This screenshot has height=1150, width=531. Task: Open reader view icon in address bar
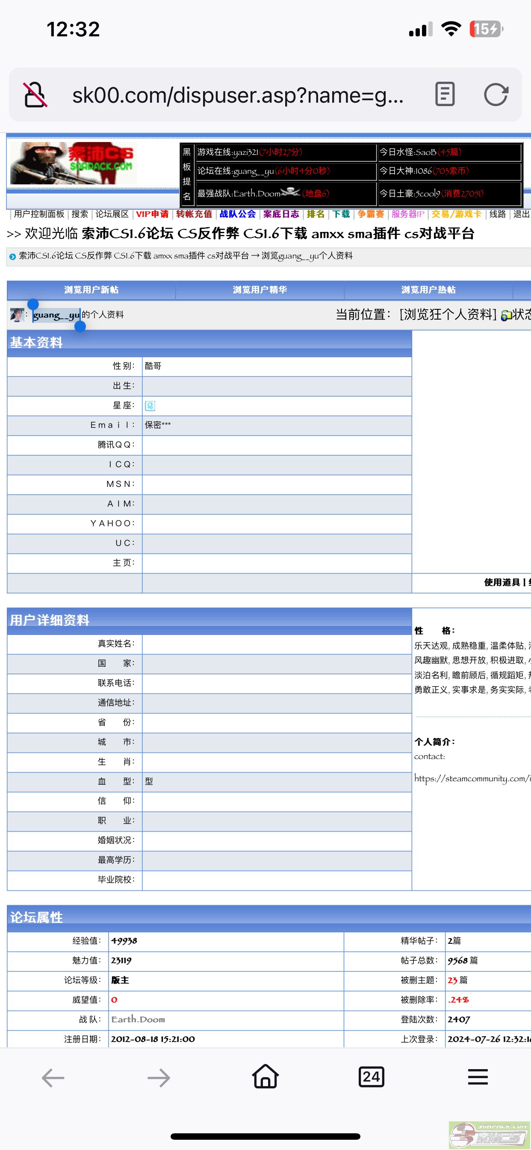pyautogui.click(x=445, y=95)
